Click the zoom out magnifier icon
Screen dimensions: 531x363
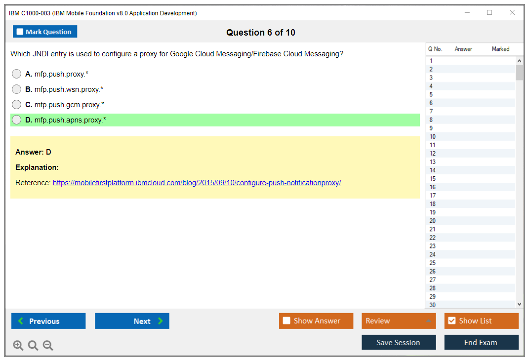48,346
